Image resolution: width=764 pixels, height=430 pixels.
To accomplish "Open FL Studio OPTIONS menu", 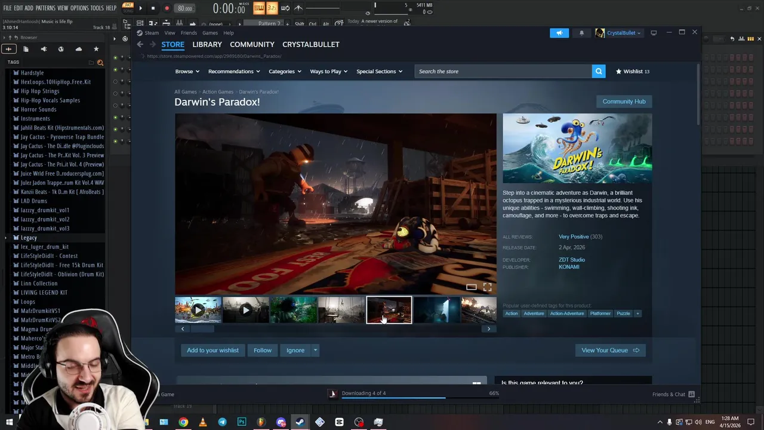I will (x=79, y=8).
